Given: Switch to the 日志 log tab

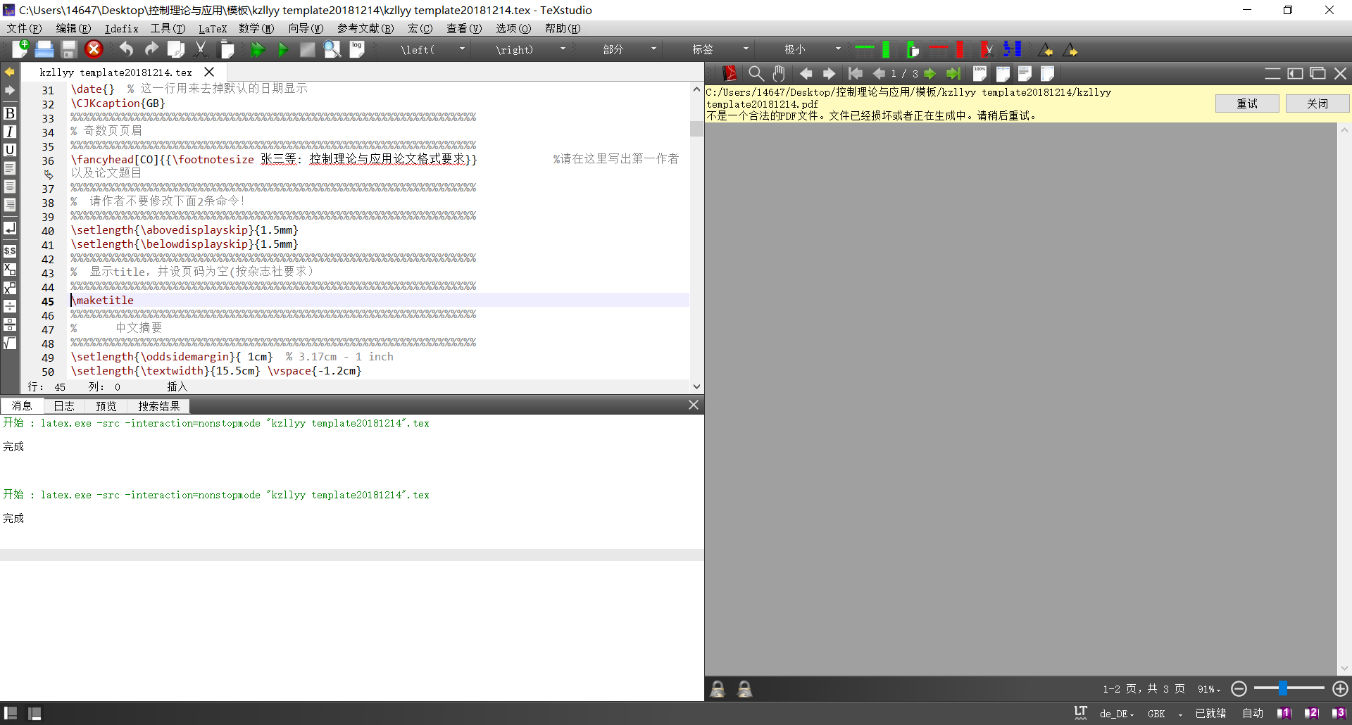Looking at the screenshot, I should click(63, 405).
